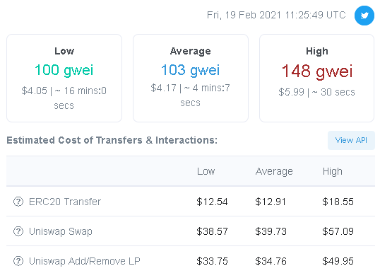Click the Uniswap Swap row label
This screenshot has height=278, width=380.
pos(61,231)
